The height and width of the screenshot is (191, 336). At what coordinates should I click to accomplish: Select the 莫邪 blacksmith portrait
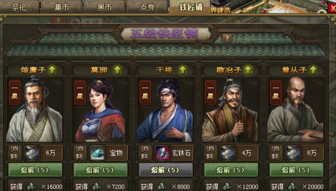click(101, 110)
